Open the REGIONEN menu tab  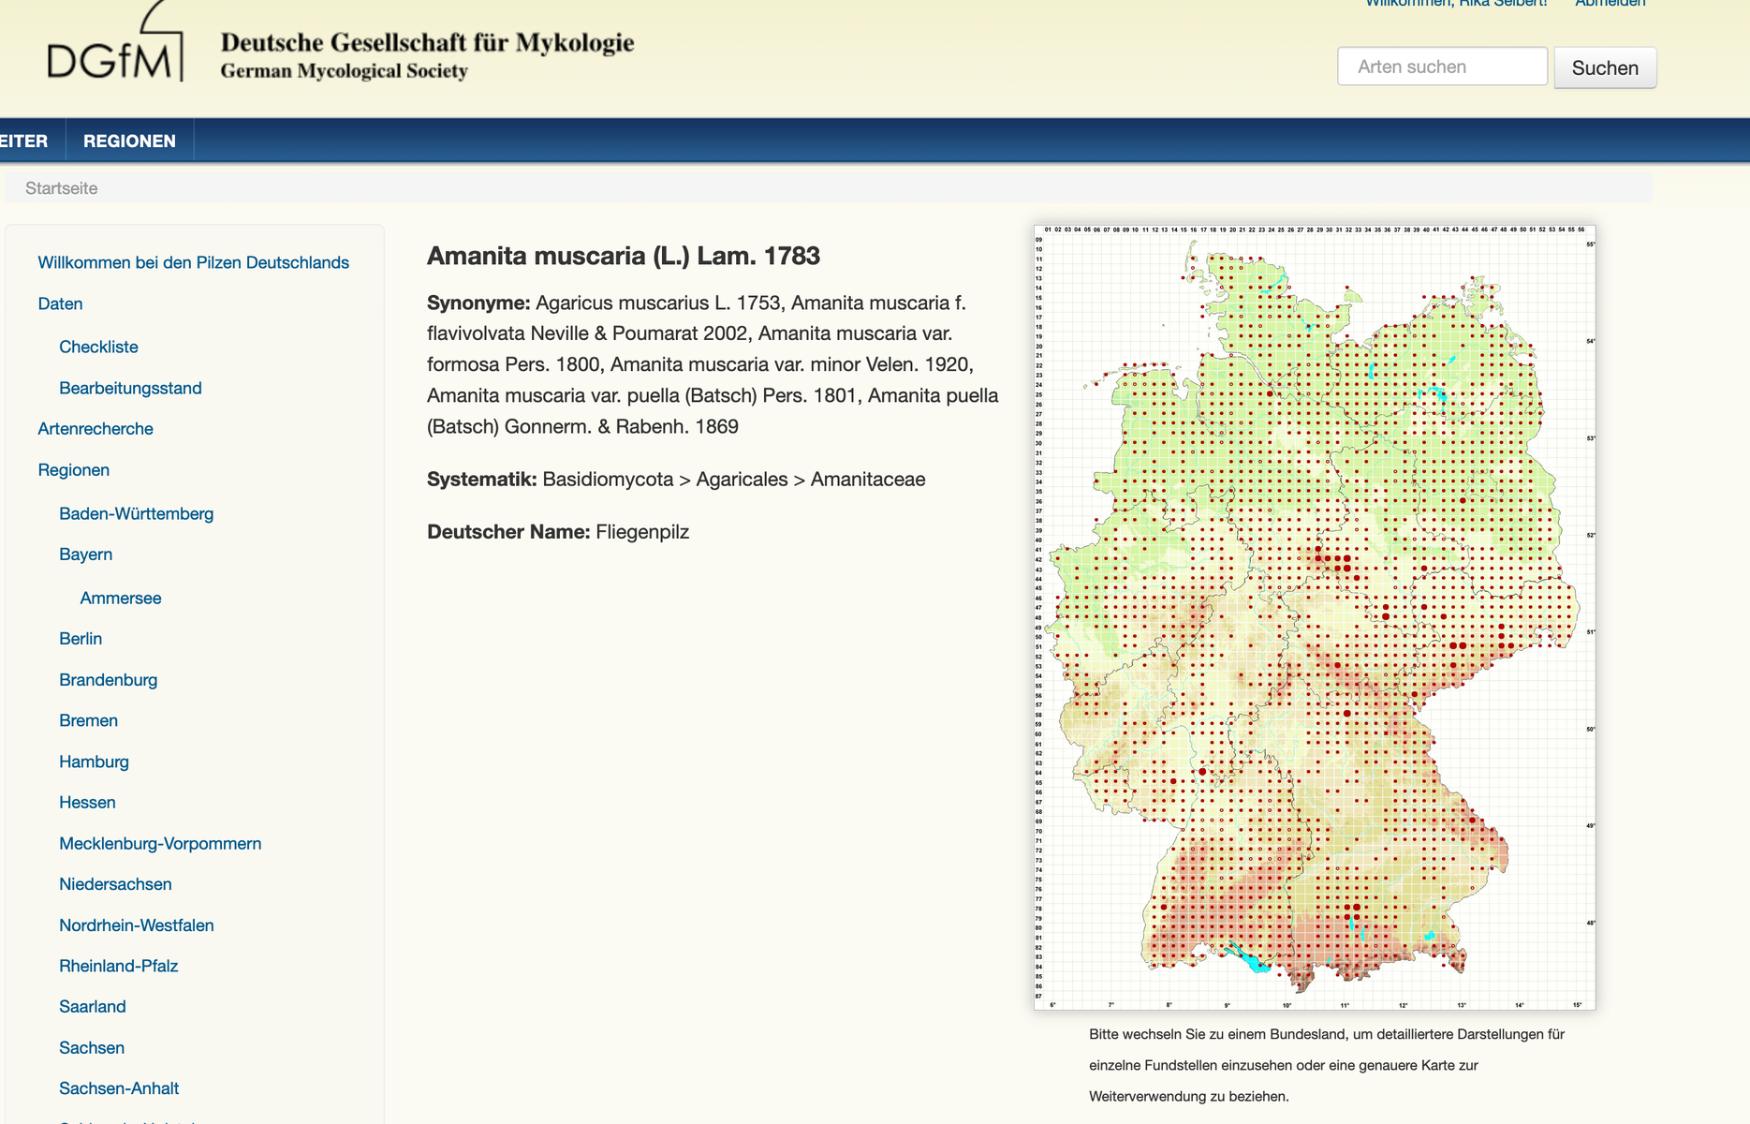tap(129, 140)
